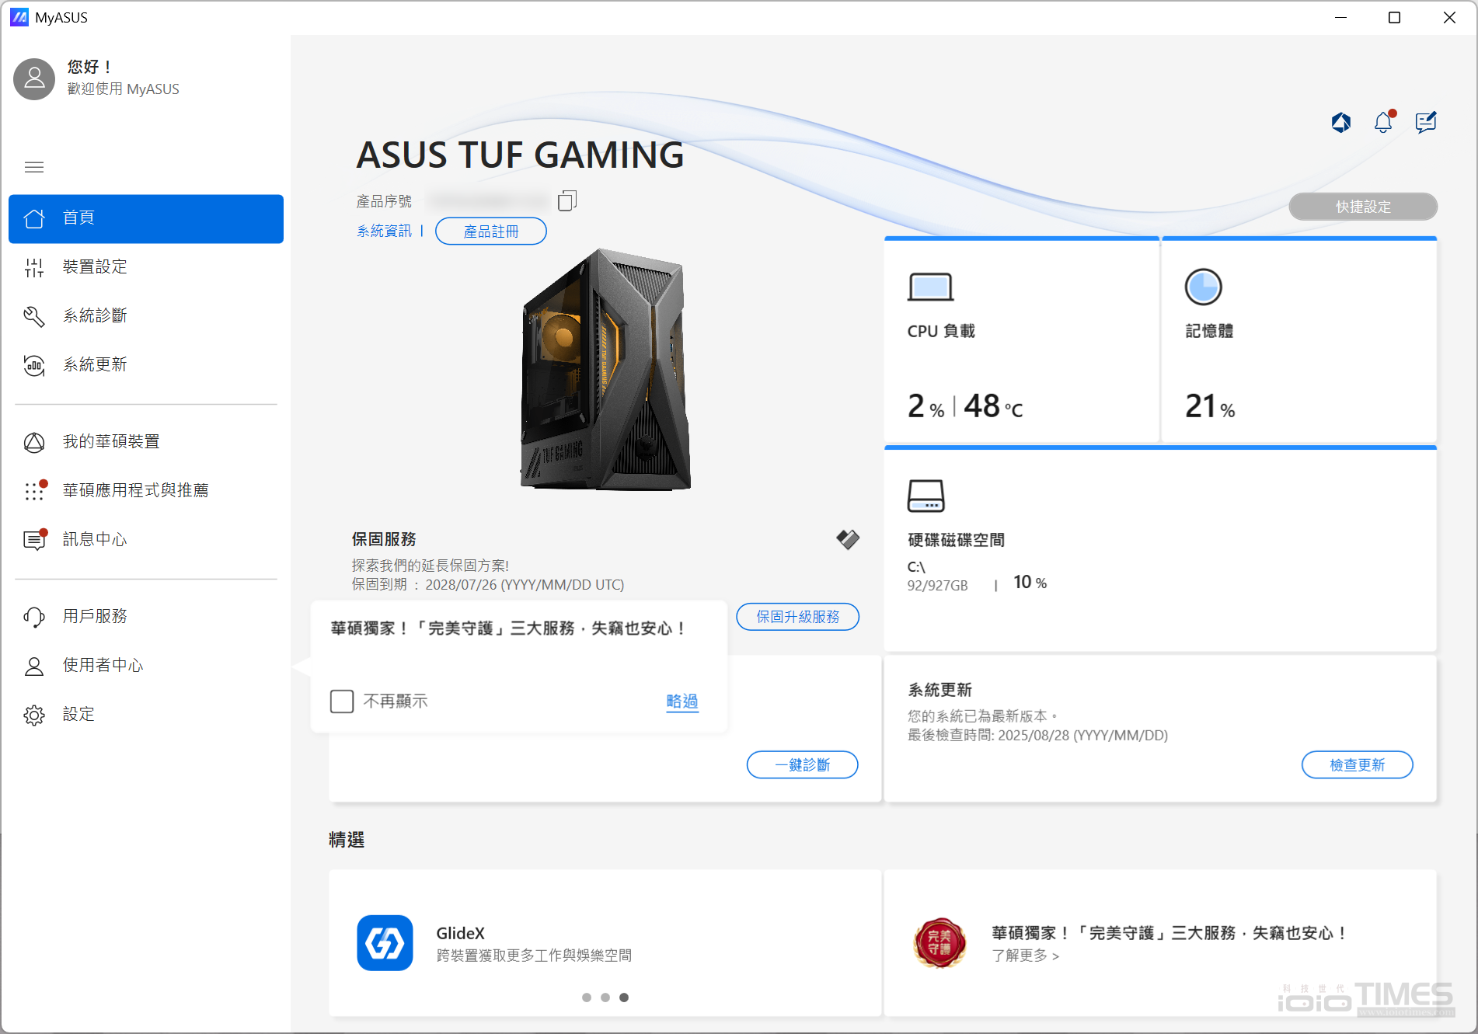Go to 系統診斷 in sidebar
Screen dimensions: 1478x1034
146,316
